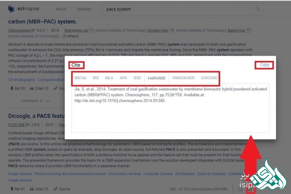Viewport: 291px width, 194px height.
Task: Switch to CHICAGO citation format
Action: click(x=209, y=78)
